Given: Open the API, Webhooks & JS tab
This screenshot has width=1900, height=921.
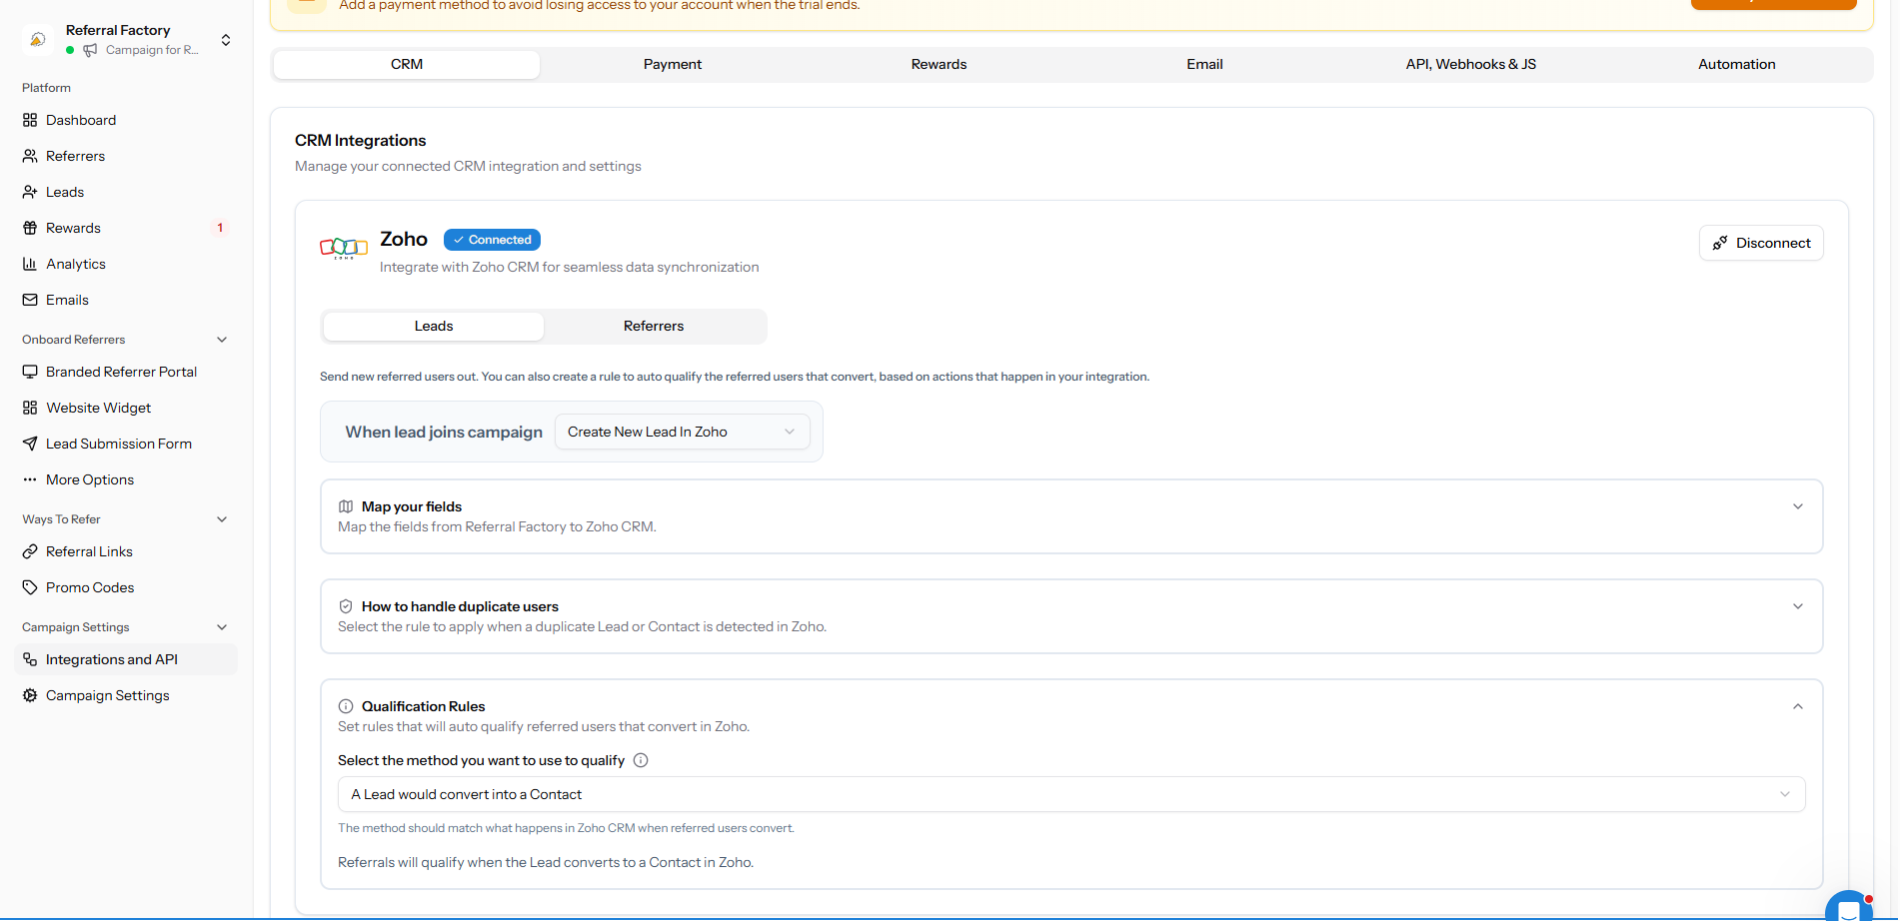Looking at the screenshot, I should pyautogui.click(x=1470, y=64).
